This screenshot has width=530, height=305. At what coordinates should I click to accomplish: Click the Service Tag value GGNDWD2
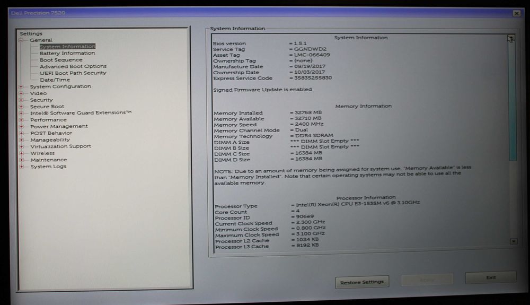coord(310,49)
